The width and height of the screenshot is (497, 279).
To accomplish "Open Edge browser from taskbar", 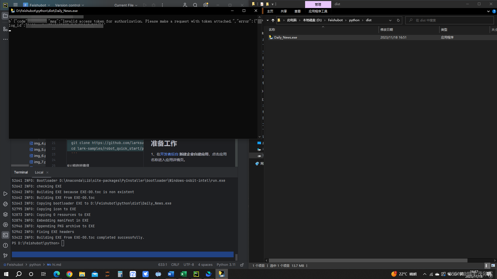I will tap(57, 274).
